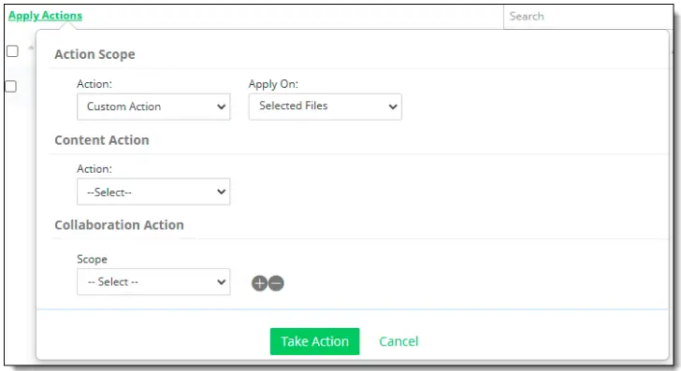Click the Action Scope section heading

(x=94, y=54)
